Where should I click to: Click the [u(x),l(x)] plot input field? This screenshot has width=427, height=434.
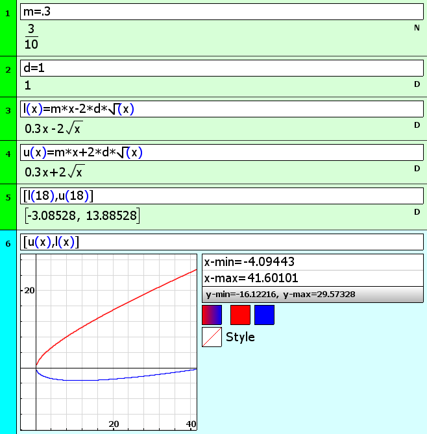coord(221,242)
